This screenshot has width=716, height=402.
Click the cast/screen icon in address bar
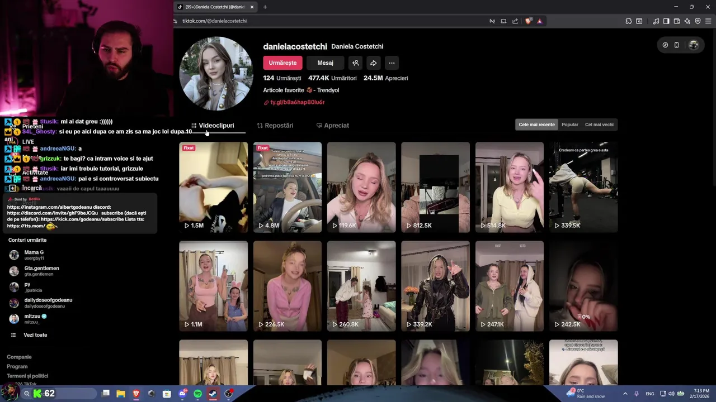503,21
